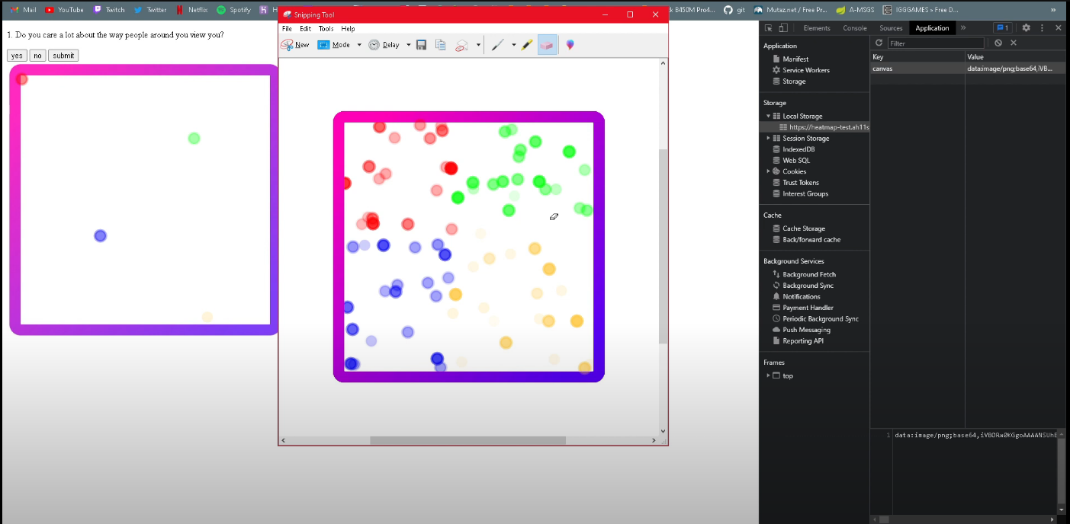Viewport: 1070px width, 524px height.
Task: Open the Delay dropdown arrow
Action: 408,45
